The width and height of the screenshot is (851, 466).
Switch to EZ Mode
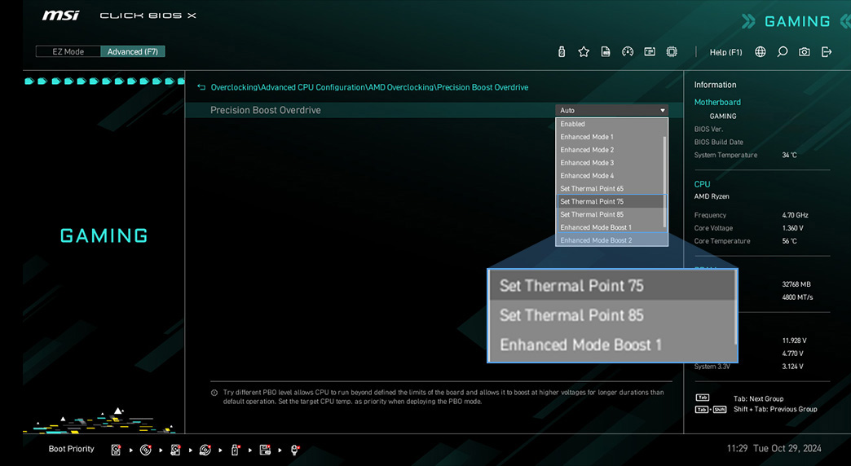(x=68, y=51)
